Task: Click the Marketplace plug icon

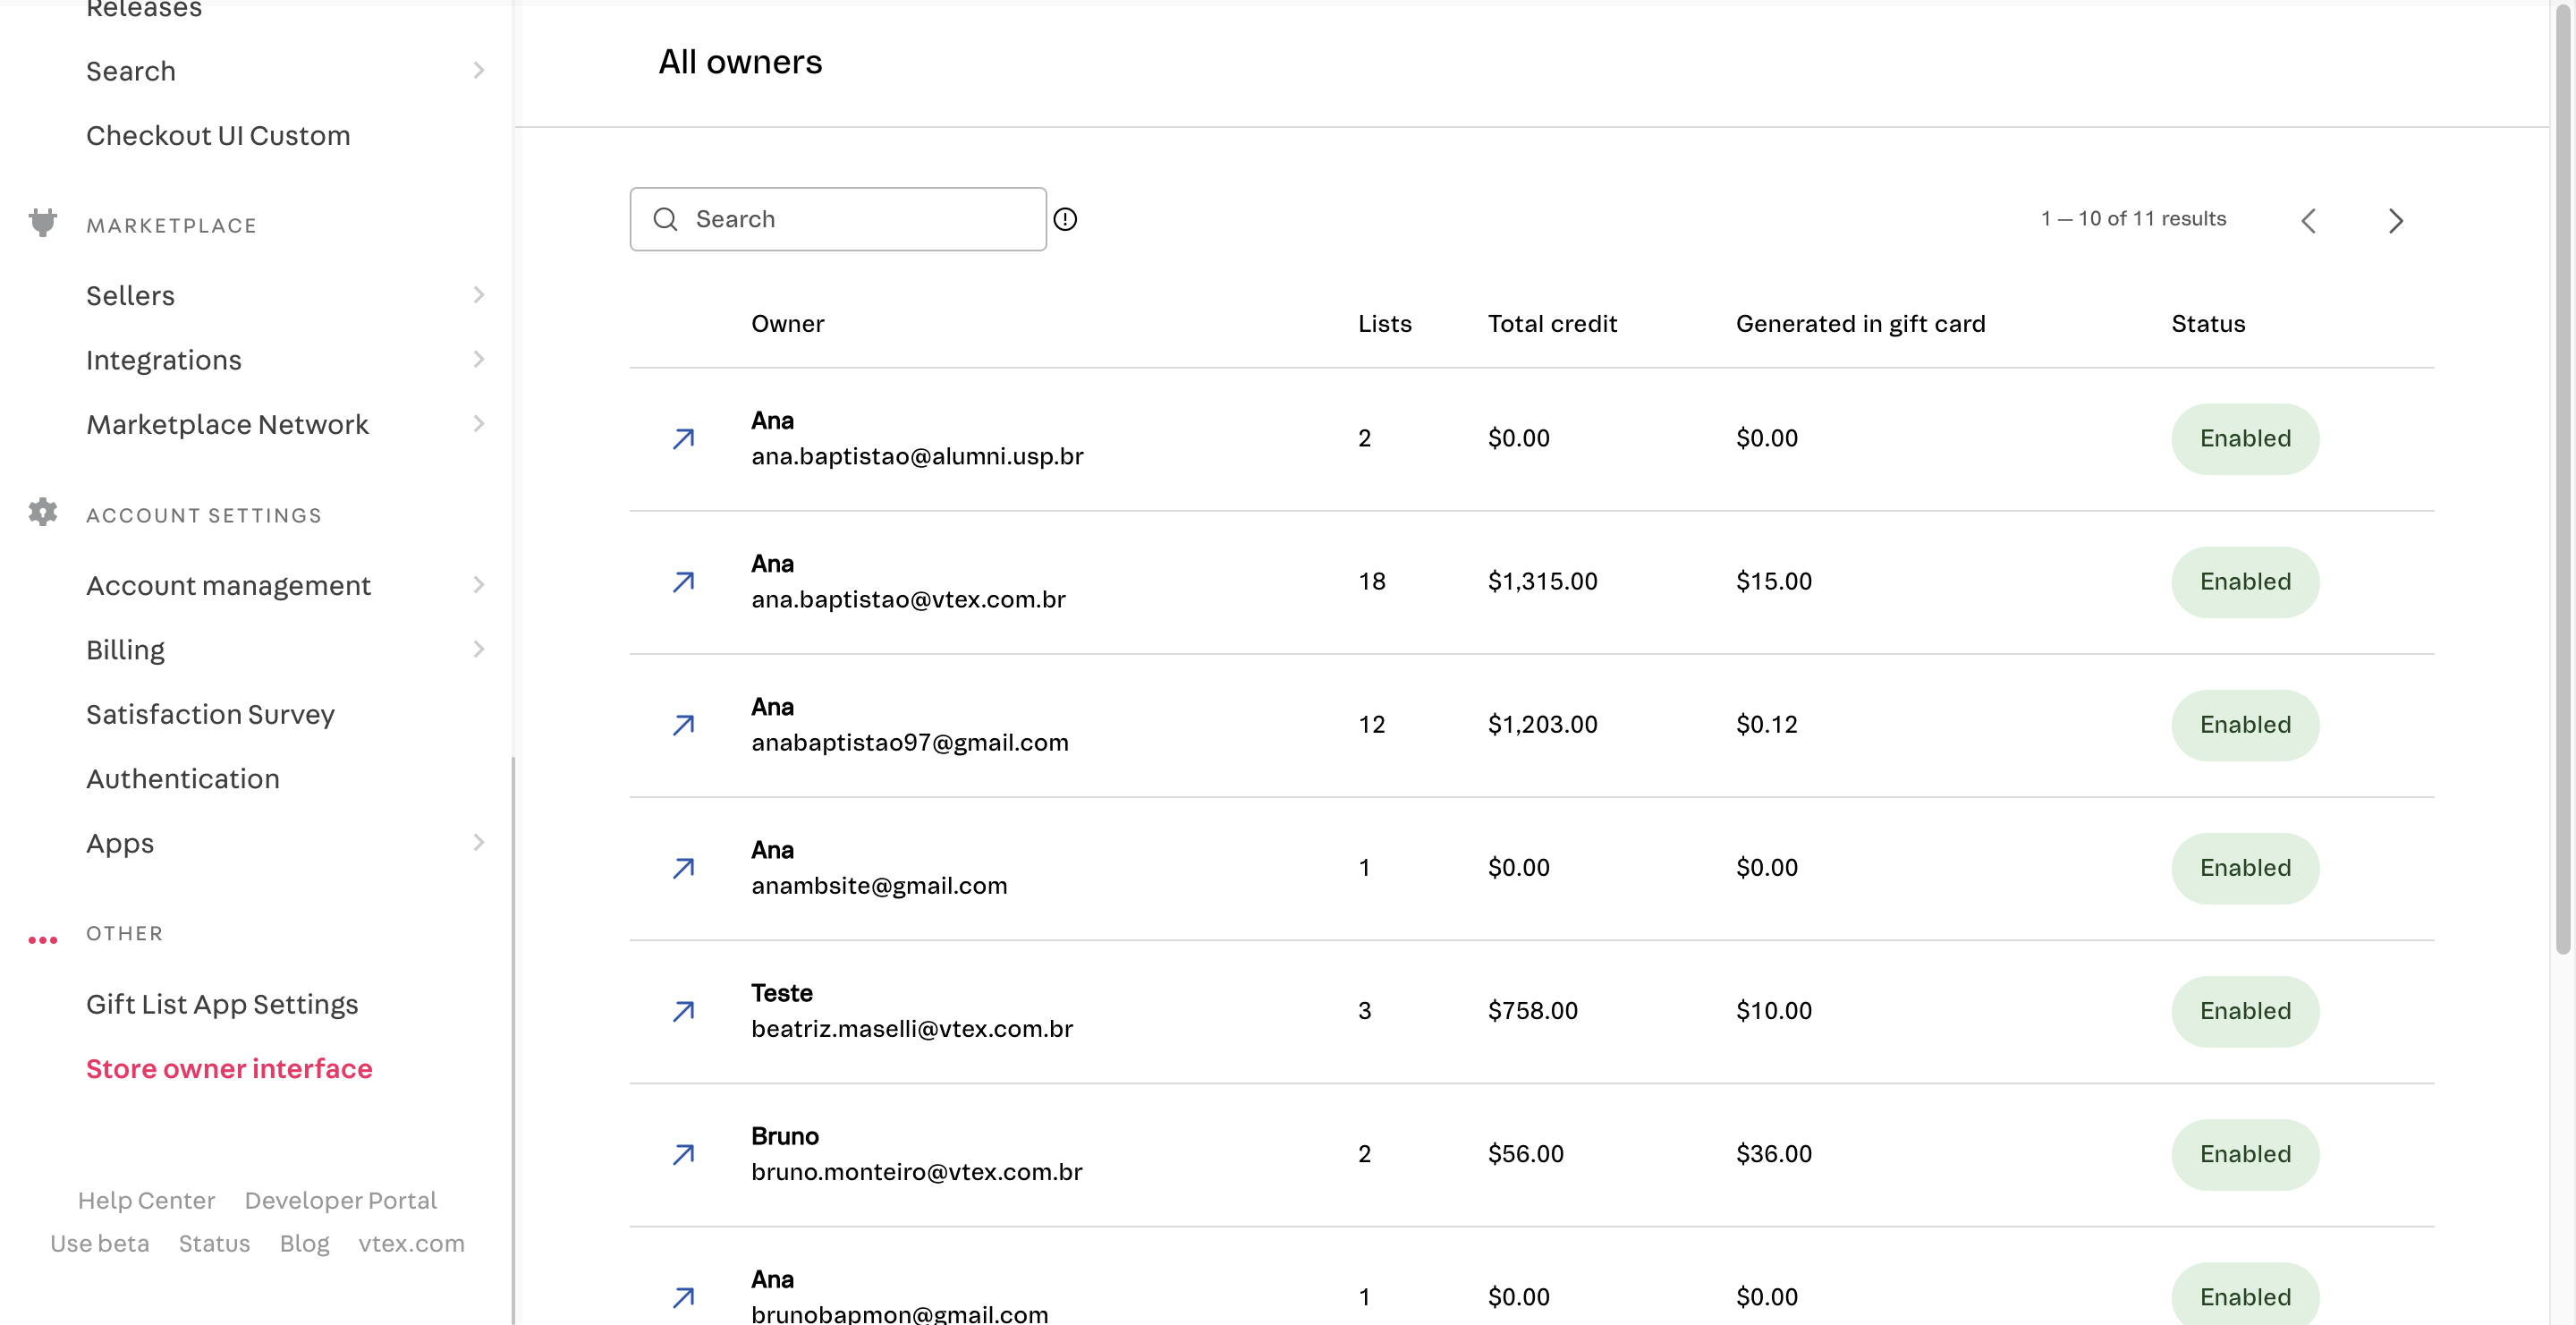Action: click(43, 222)
